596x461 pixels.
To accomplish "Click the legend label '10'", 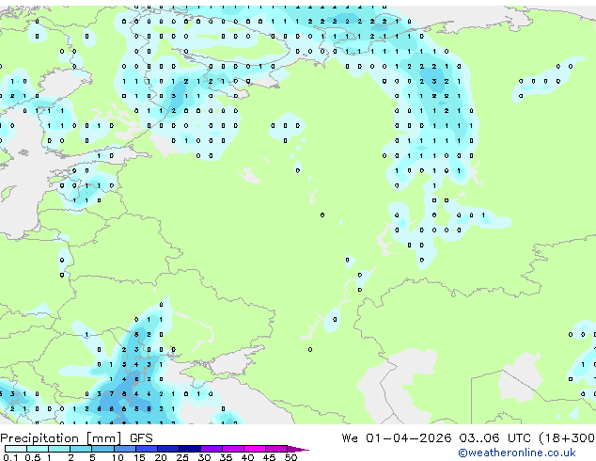I will click(x=118, y=457).
